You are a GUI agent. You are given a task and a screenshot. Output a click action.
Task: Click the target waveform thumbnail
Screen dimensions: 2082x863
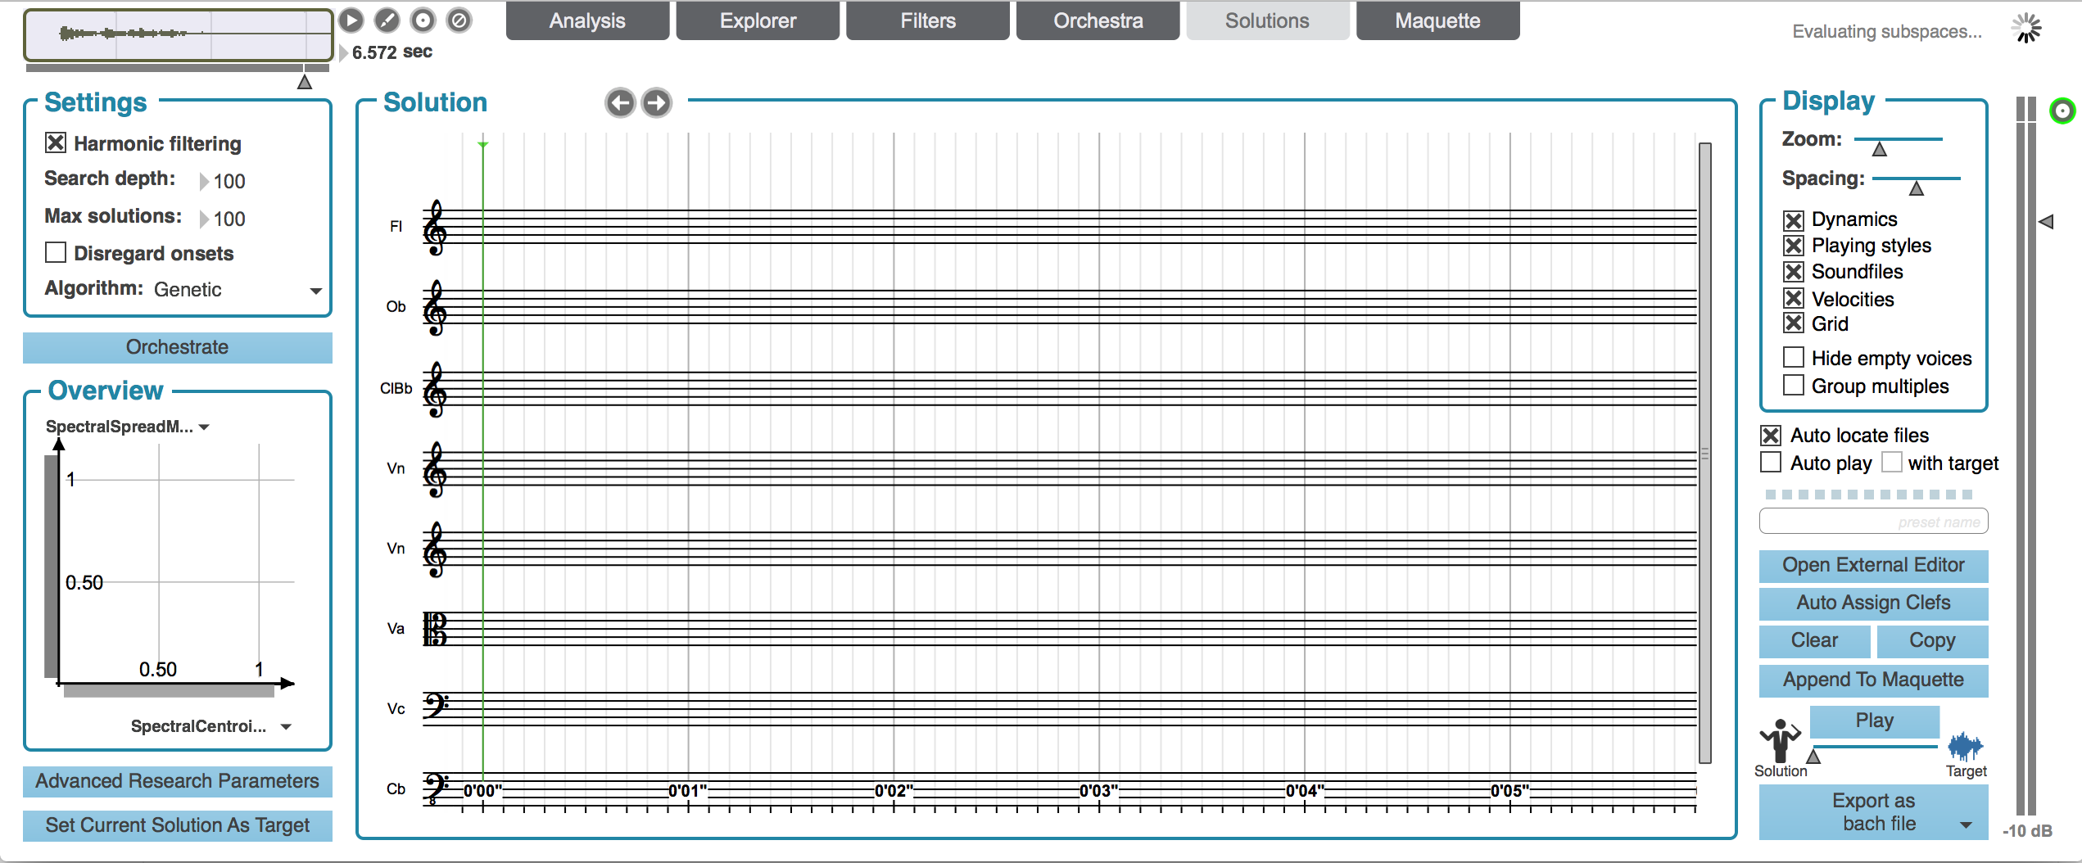178,34
